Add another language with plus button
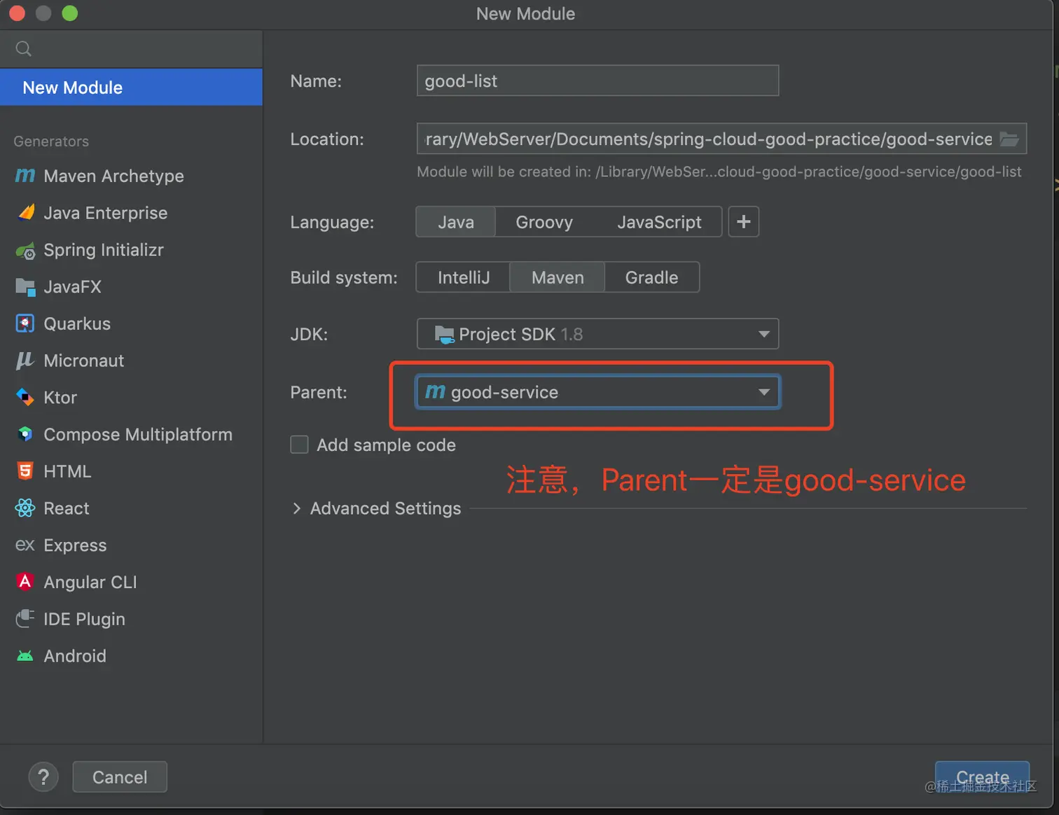Image resolution: width=1059 pixels, height=815 pixels. 743,222
